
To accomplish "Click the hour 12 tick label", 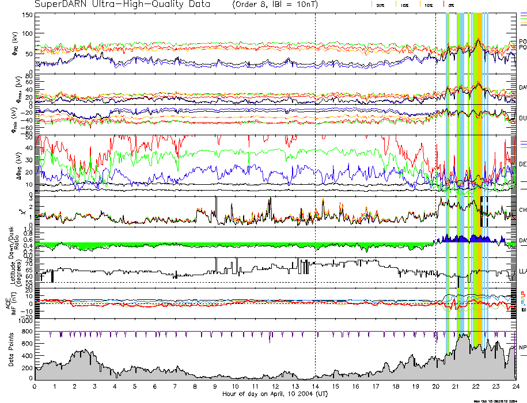I will tap(275, 386).
